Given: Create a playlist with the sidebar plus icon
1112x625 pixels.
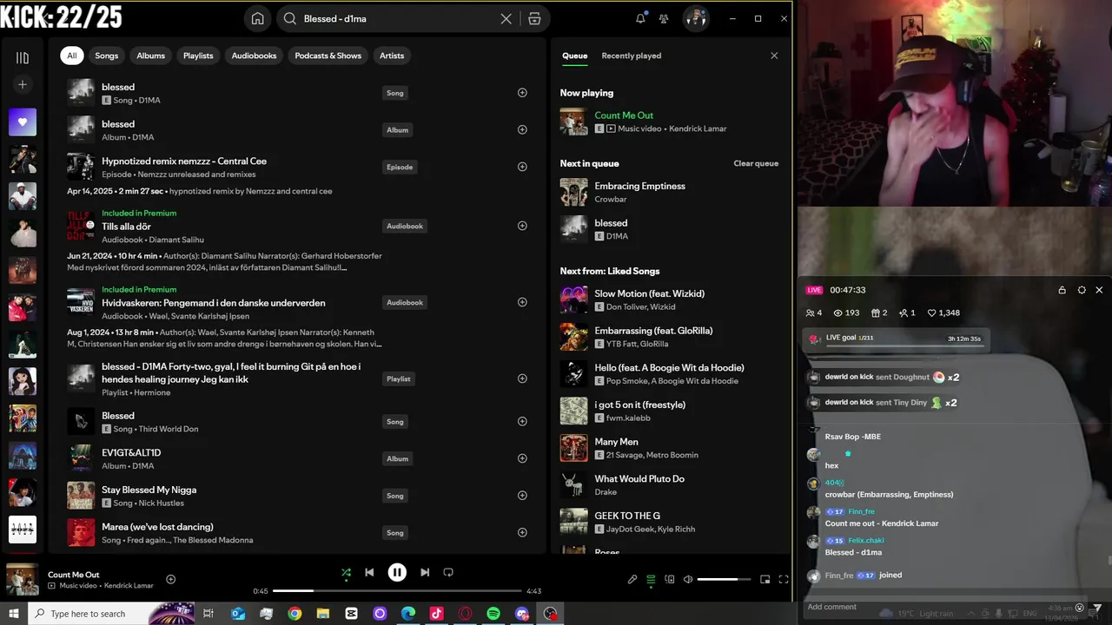Looking at the screenshot, I should [x=23, y=84].
